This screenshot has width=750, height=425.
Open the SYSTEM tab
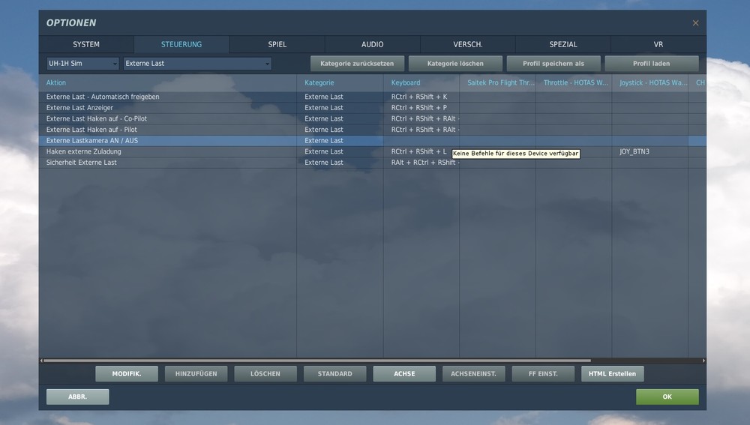point(86,44)
